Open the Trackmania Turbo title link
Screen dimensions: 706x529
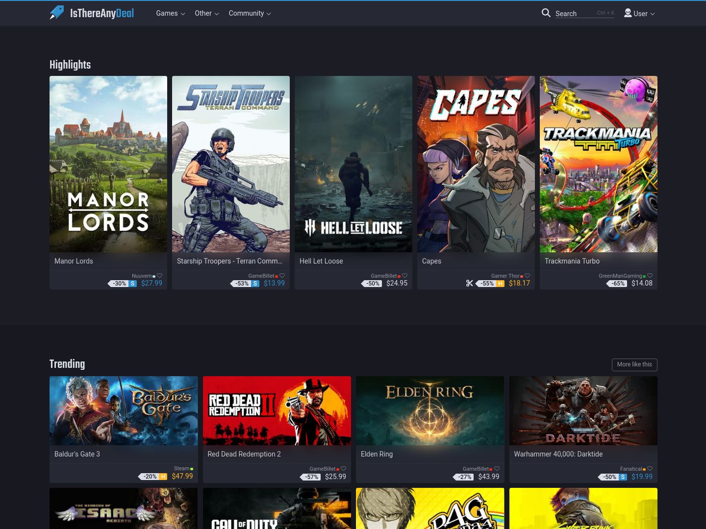[572, 261]
